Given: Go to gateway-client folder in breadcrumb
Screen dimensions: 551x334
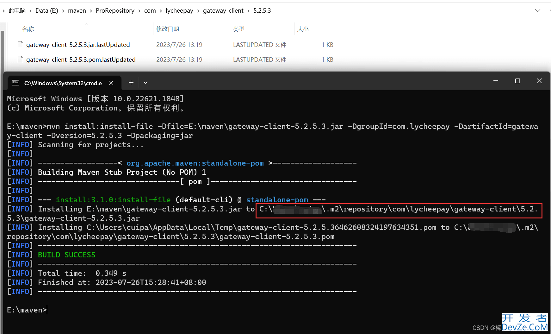Looking at the screenshot, I should tap(223, 10).
